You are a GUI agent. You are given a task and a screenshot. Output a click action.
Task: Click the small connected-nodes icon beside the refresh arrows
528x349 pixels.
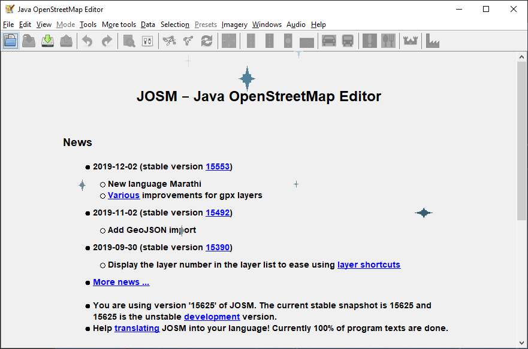pos(188,41)
